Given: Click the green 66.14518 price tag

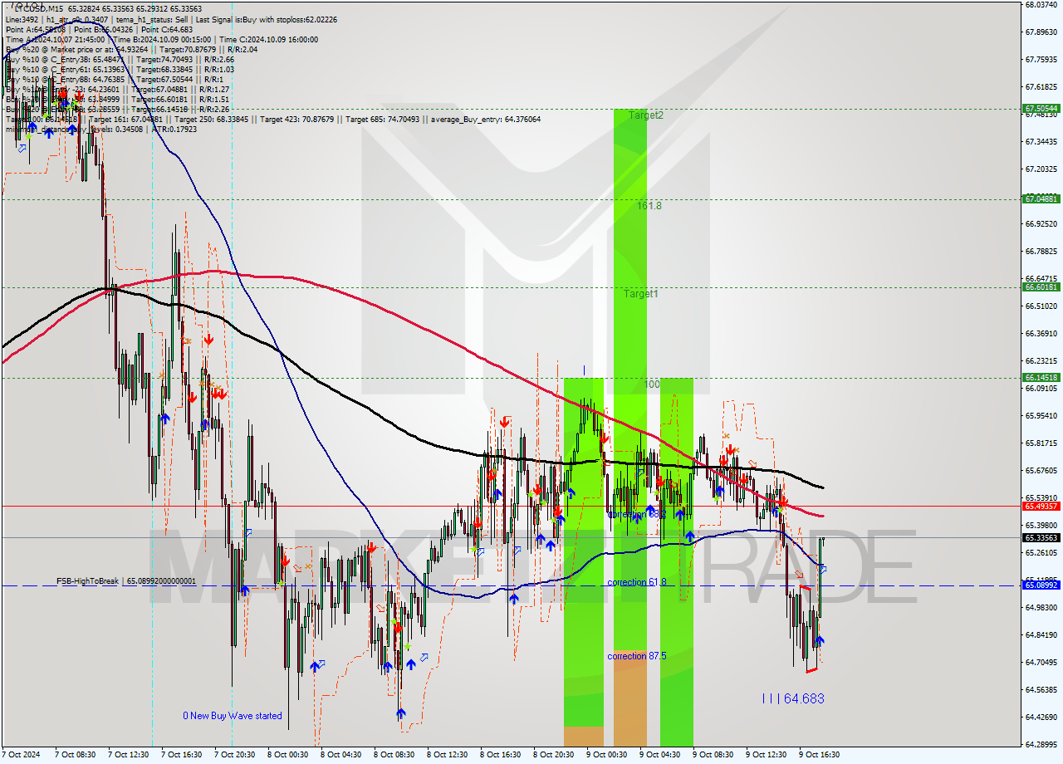Looking at the screenshot, I should tap(1041, 377).
